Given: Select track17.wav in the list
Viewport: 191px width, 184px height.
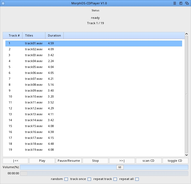Looking at the screenshot, I should pos(94,138).
